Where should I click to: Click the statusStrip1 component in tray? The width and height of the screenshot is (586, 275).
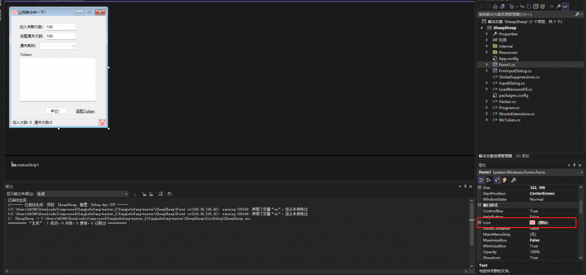coord(25,164)
